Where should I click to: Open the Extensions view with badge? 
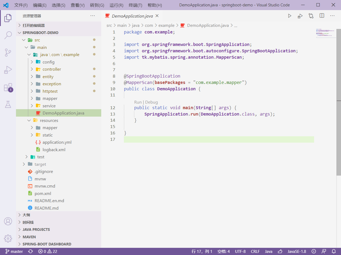(8, 87)
